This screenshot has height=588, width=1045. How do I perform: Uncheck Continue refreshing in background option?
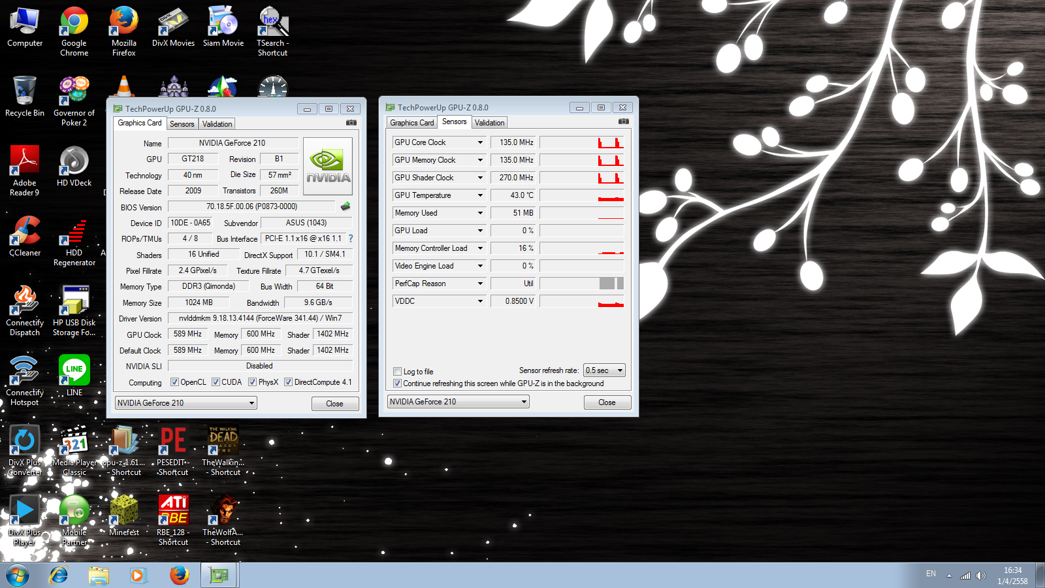point(397,384)
